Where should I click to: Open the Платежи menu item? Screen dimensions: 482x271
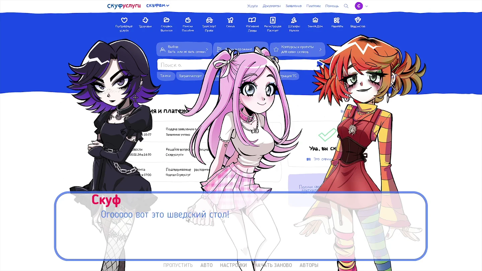point(313,6)
